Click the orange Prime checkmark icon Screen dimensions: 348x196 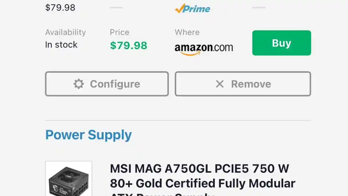[179, 8]
